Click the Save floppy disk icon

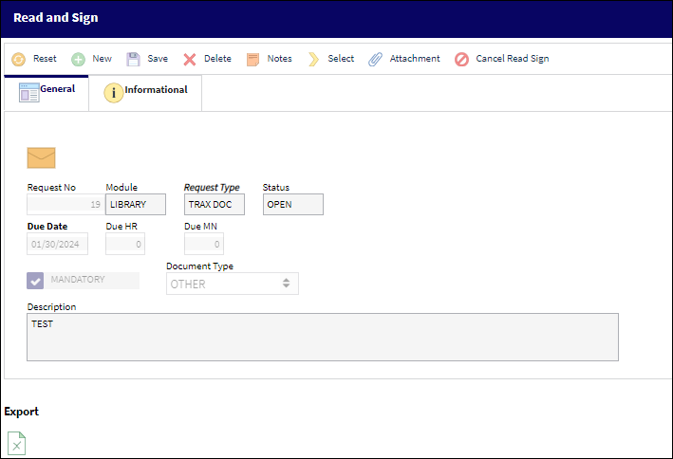pos(133,59)
